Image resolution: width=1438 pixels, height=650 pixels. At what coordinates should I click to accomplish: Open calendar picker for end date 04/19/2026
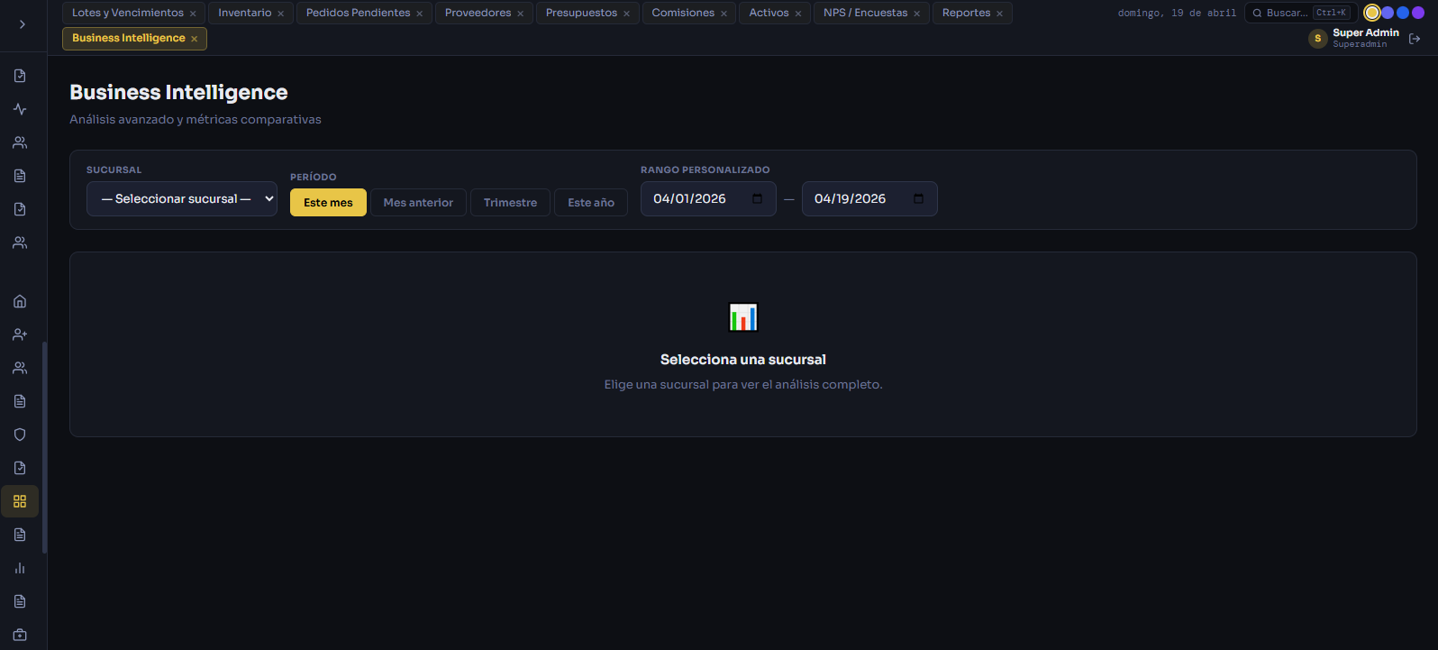pos(918,199)
